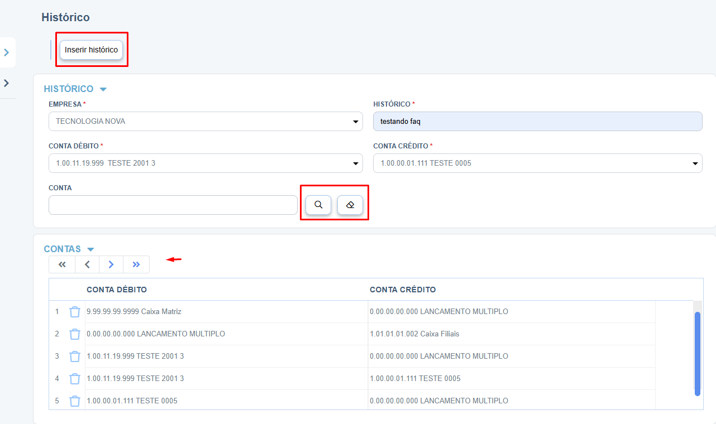This screenshot has width=716, height=424.
Task: Delete row 1 Caixa Matriz with trash icon
Action: click(75, 312)
